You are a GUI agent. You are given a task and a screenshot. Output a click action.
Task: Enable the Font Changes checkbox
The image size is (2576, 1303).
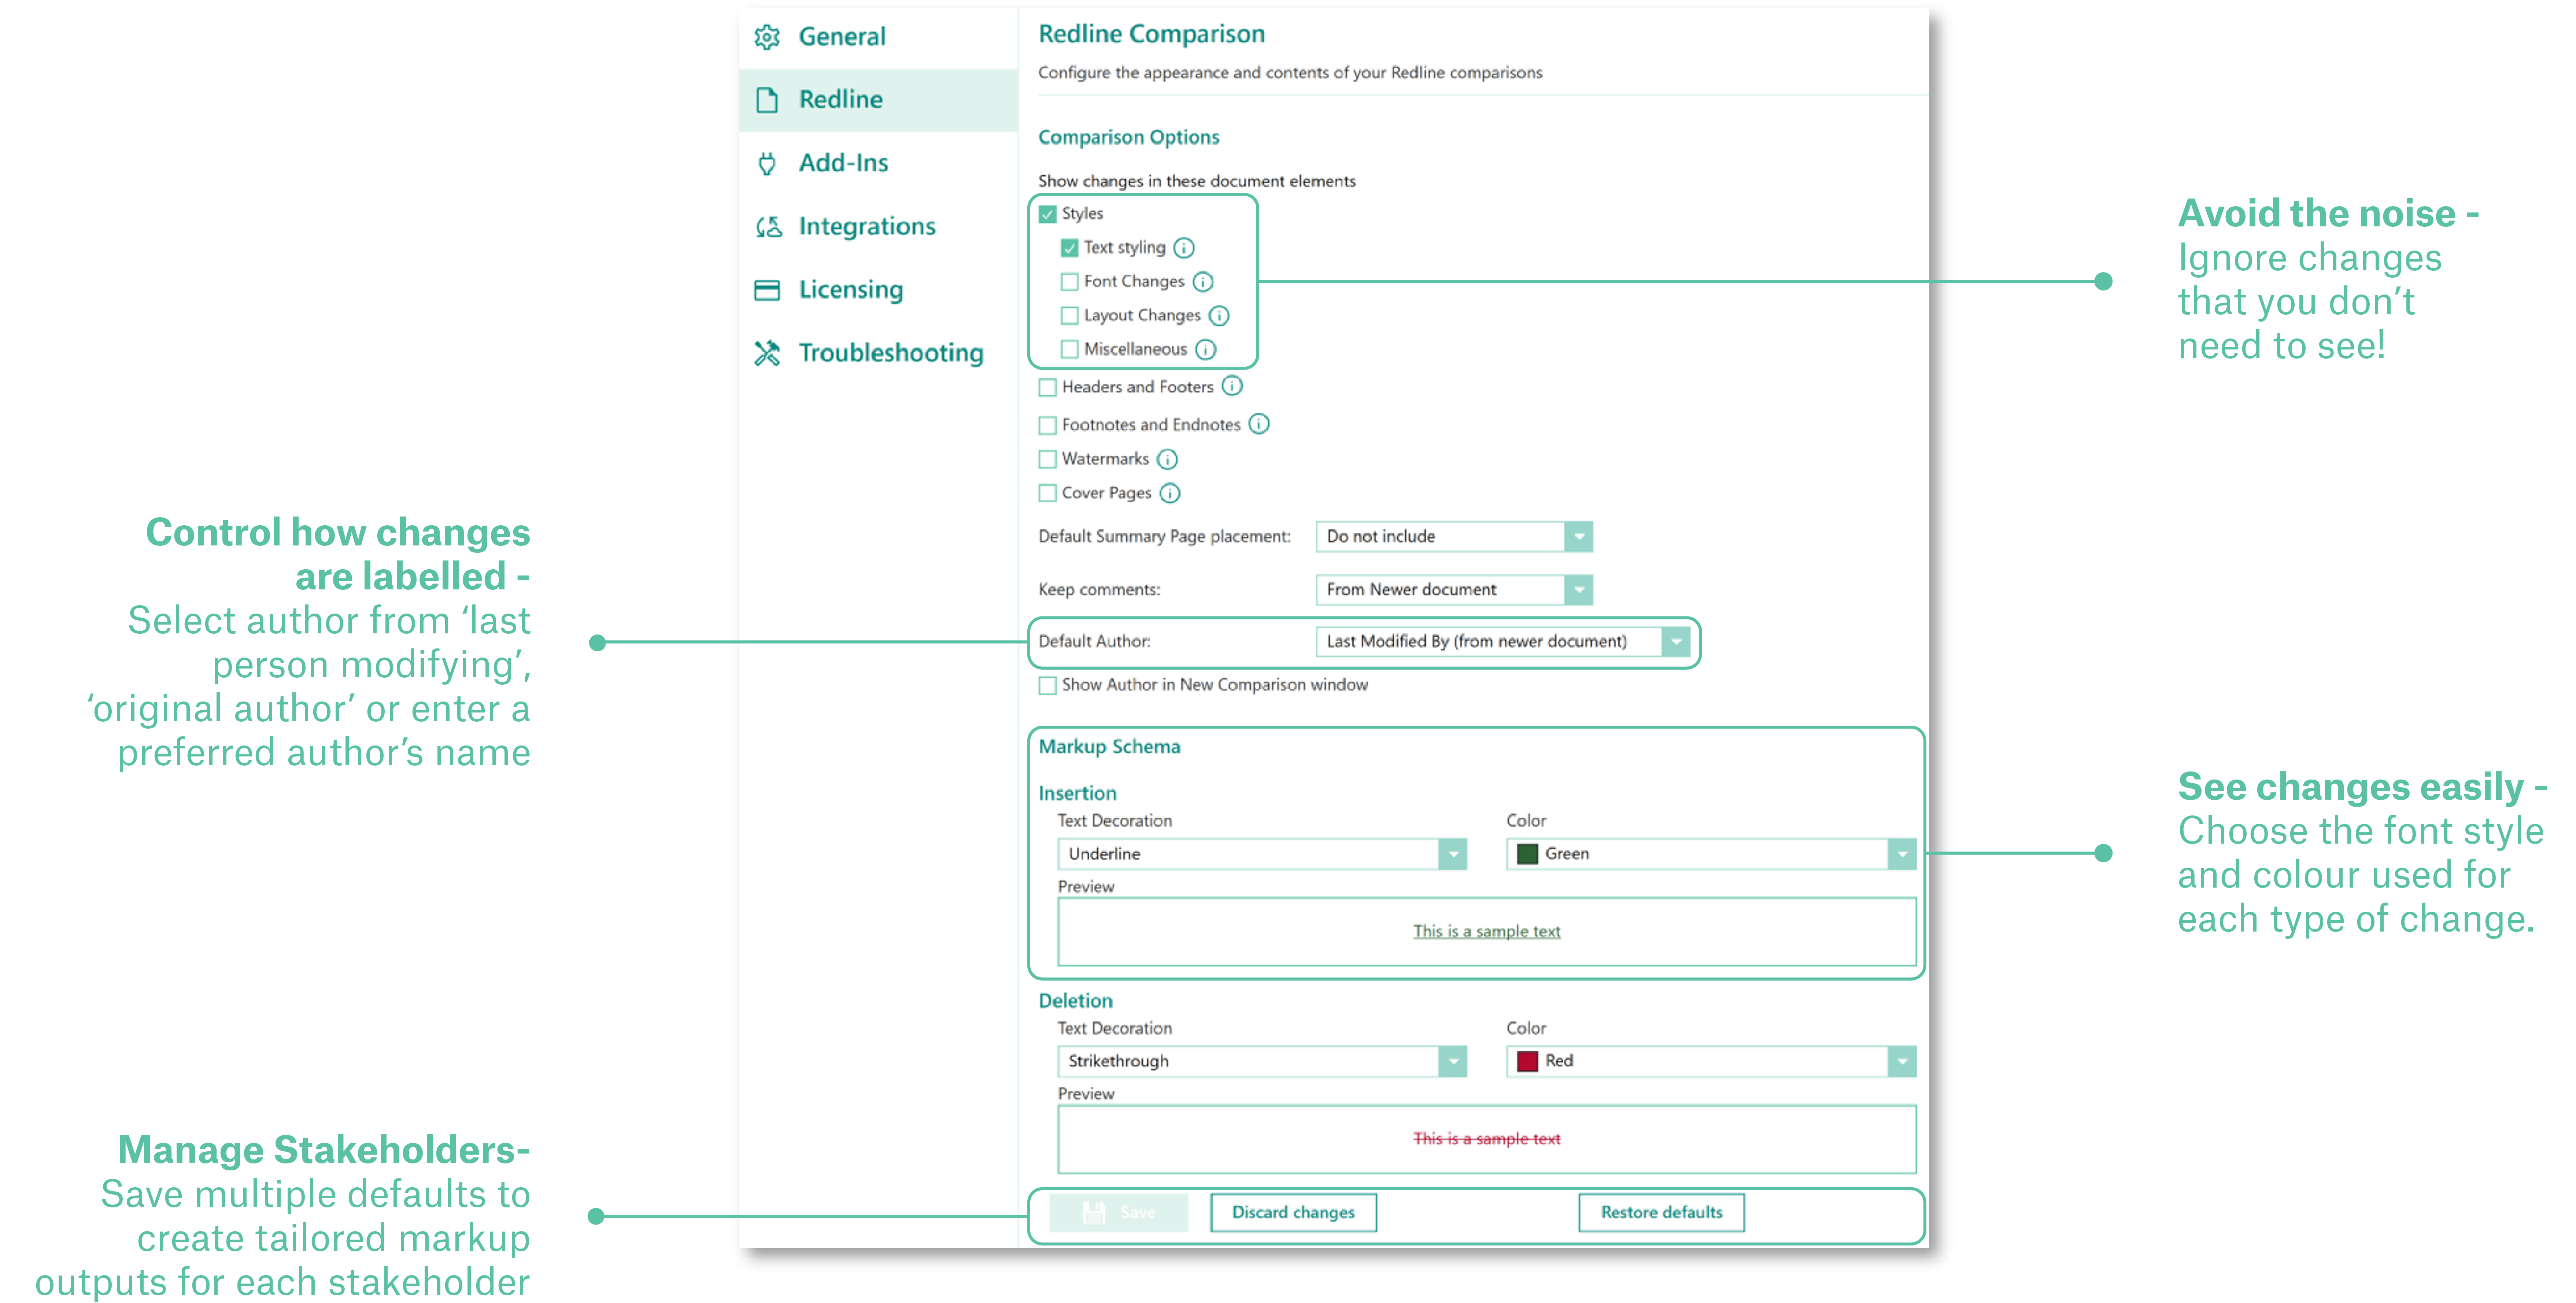tap(1069, 282)
